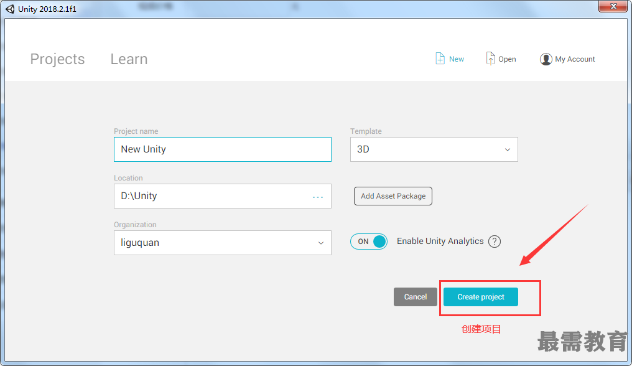Open the My Account menu label
This screenshot has height=366, width=632.
pos(575,59)
